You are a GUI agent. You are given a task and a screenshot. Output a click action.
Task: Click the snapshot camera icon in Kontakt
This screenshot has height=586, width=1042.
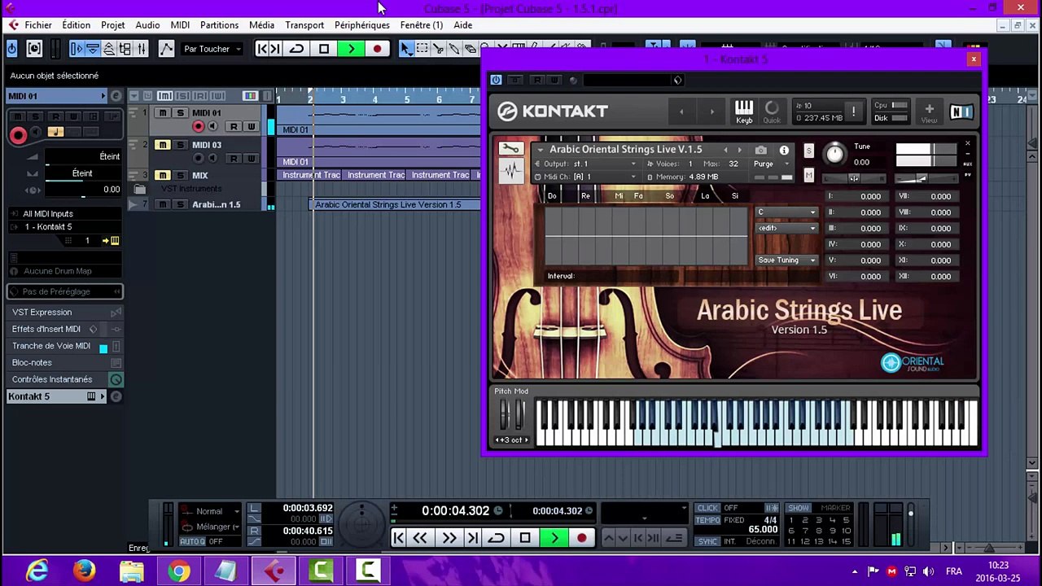[x=760, y=151]
